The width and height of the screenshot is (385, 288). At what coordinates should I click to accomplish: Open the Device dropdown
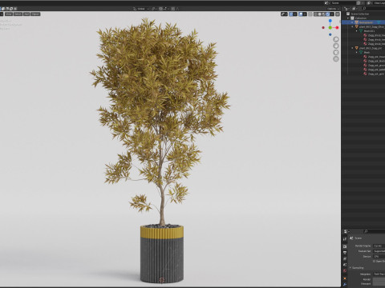tap(379, 257)
